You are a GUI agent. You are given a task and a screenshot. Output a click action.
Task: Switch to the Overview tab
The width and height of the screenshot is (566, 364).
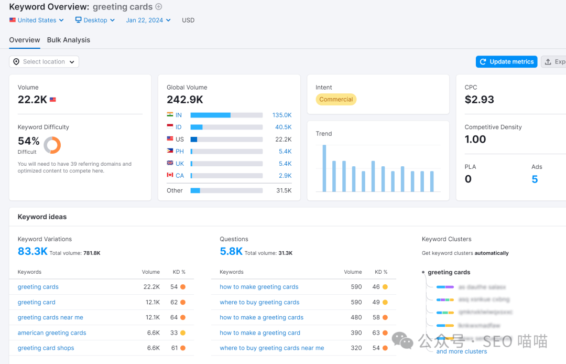click(25, 40)
